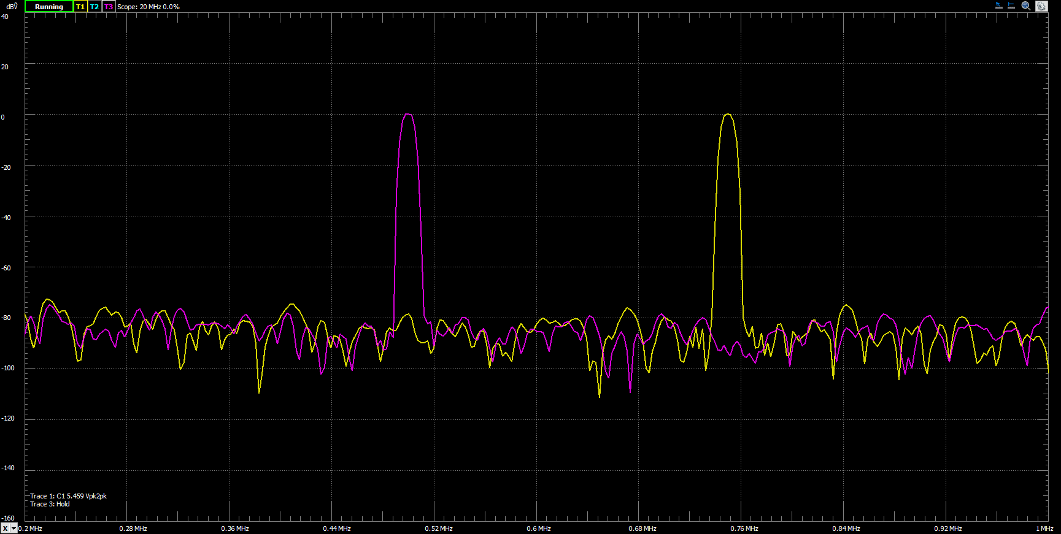This screenshot has width=1061, height=534.
Task: Click the X axis selector button
Action: click(6, 528)
